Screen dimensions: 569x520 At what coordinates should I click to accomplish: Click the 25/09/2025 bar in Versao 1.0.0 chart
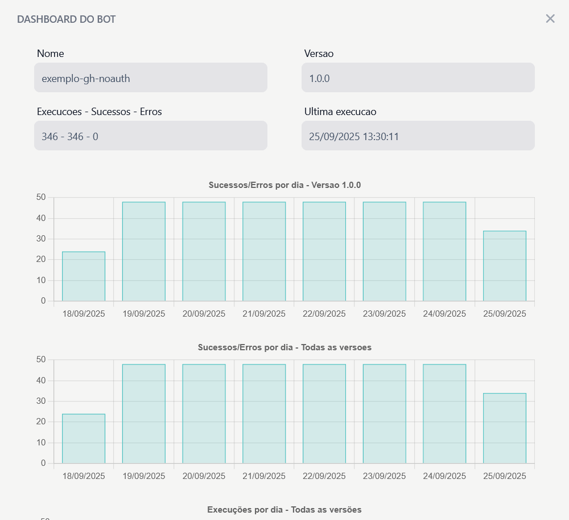505,266
